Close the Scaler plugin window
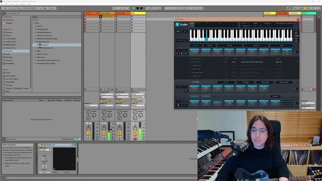 tap(298, 20)
